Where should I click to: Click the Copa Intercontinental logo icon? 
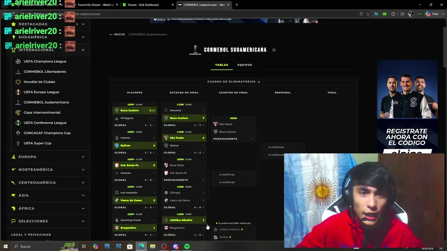click(x=18, y=113)
